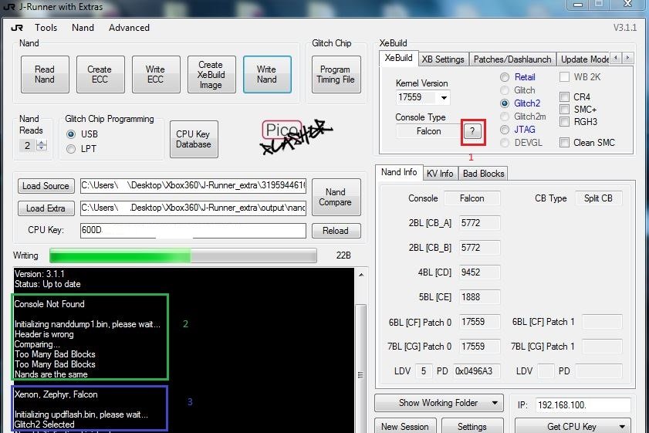This screenshot has height=433, width=649.
Task: Select the JTAG build option
Action: (x=518, y=130)
